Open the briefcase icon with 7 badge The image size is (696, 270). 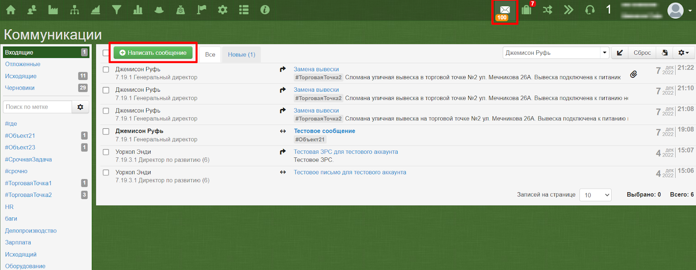pos(527,10)
